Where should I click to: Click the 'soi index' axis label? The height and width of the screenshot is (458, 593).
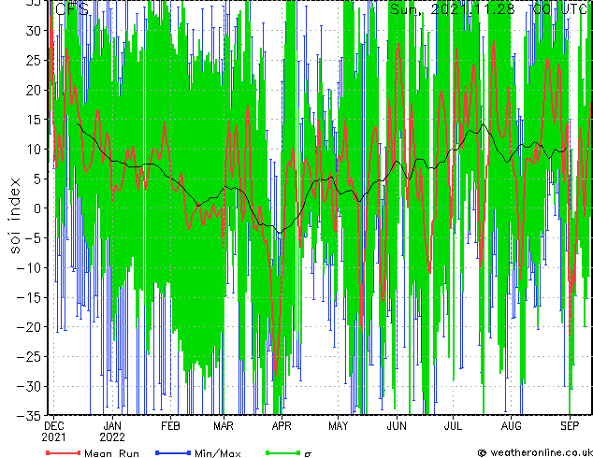(x=14, y=216)
